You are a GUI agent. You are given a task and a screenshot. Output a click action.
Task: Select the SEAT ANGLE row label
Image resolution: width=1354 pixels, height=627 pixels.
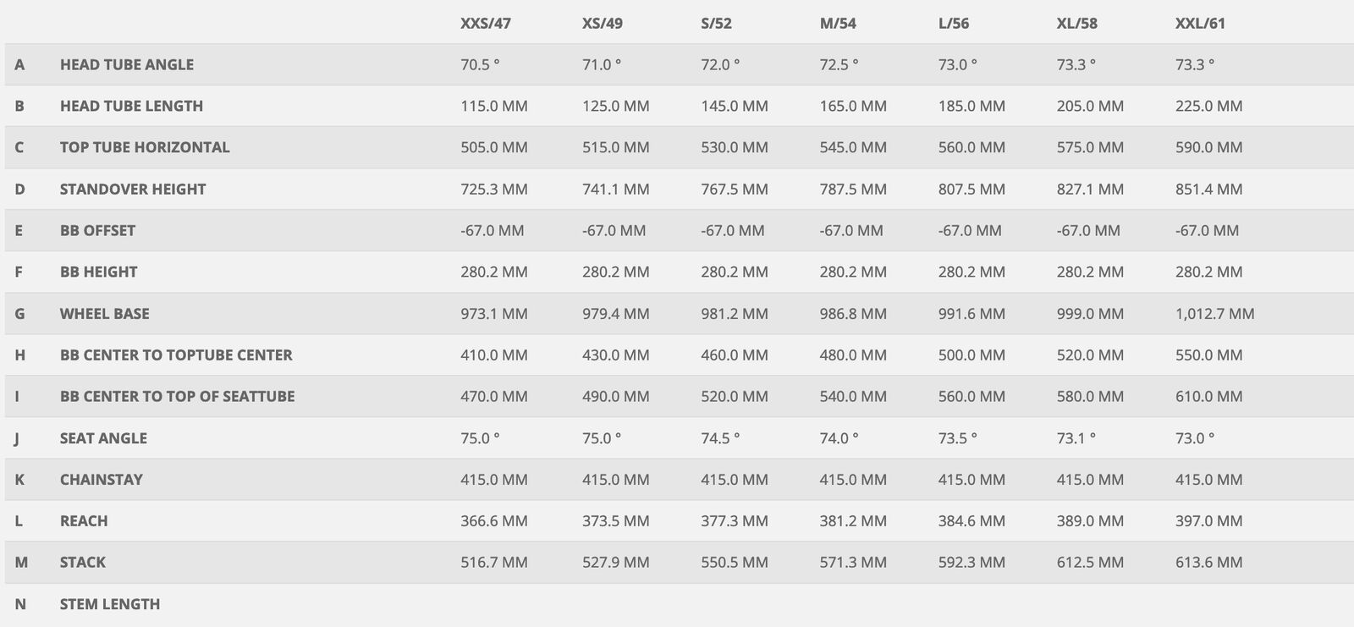103,438
